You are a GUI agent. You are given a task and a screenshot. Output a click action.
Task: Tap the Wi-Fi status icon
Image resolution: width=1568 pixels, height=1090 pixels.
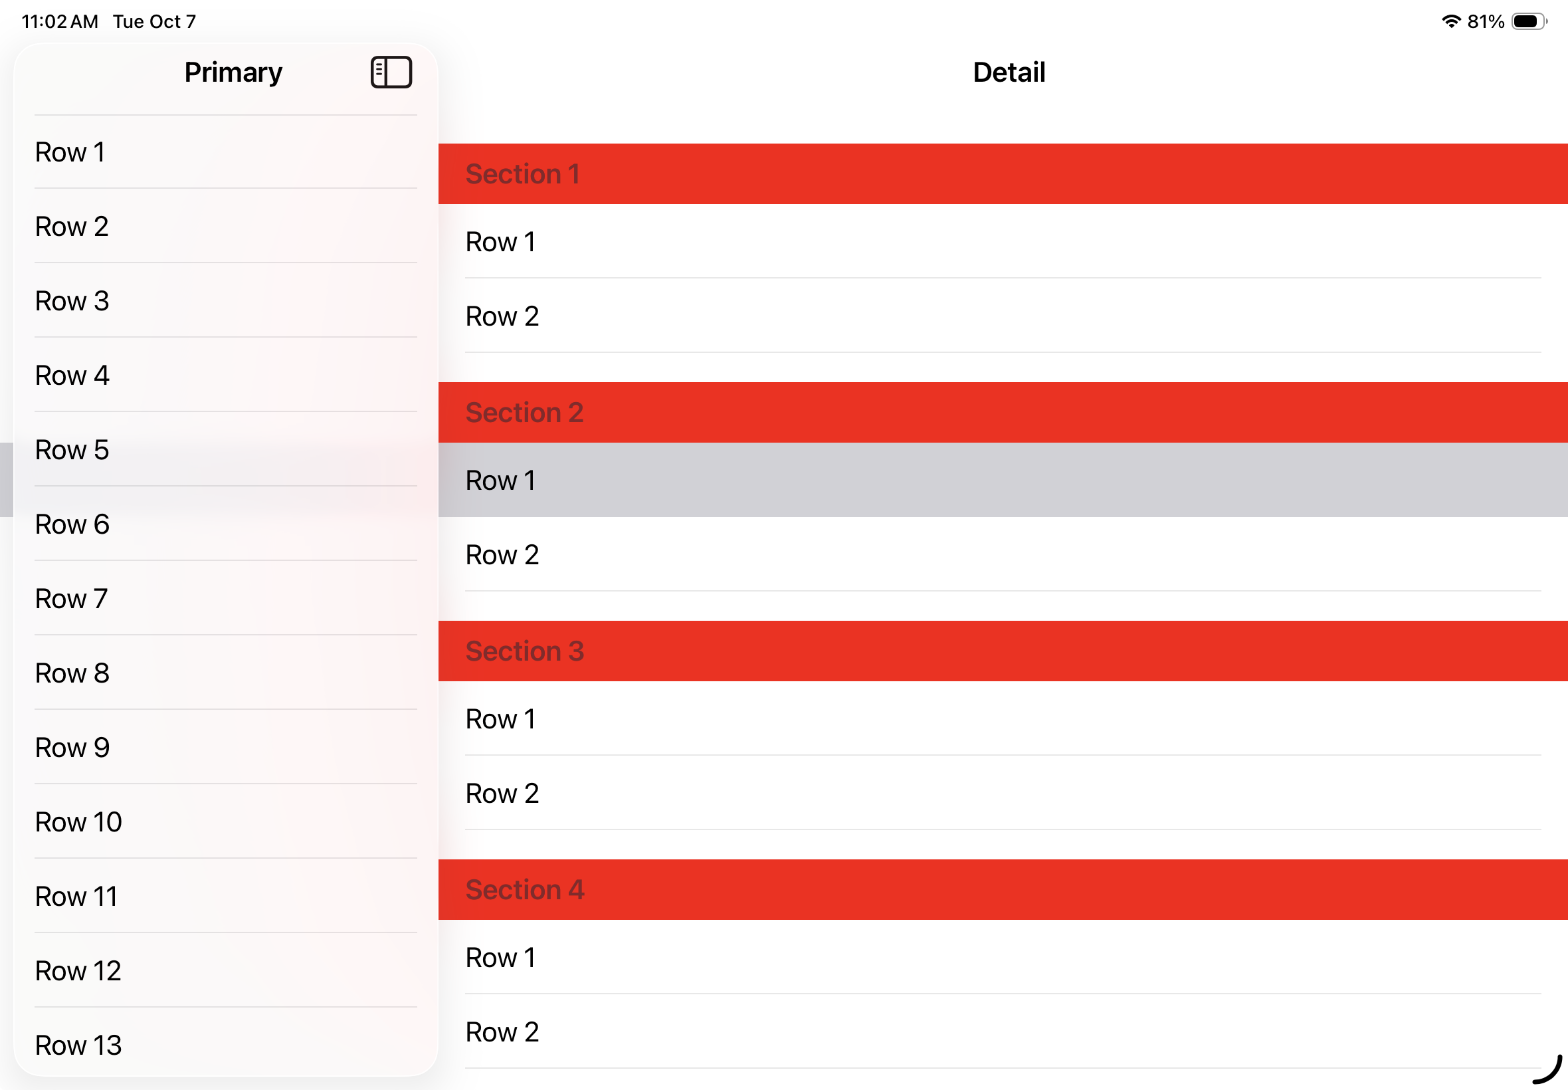1450,21
